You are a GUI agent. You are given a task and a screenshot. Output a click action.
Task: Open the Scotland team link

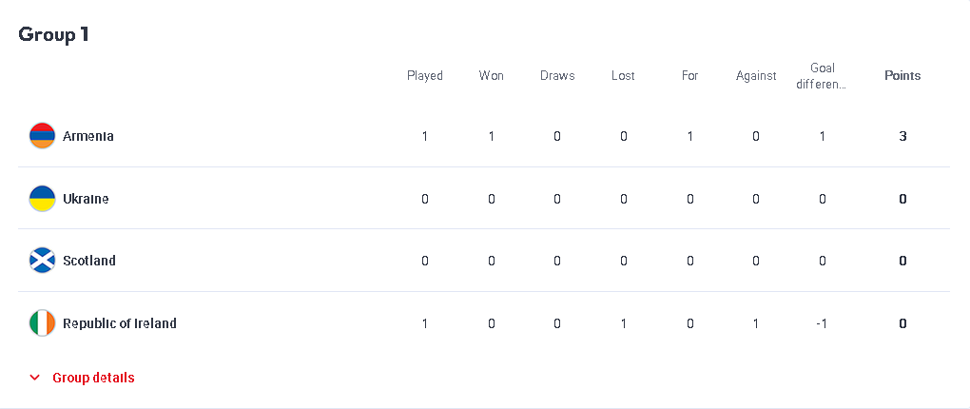(x=89, y=261)
